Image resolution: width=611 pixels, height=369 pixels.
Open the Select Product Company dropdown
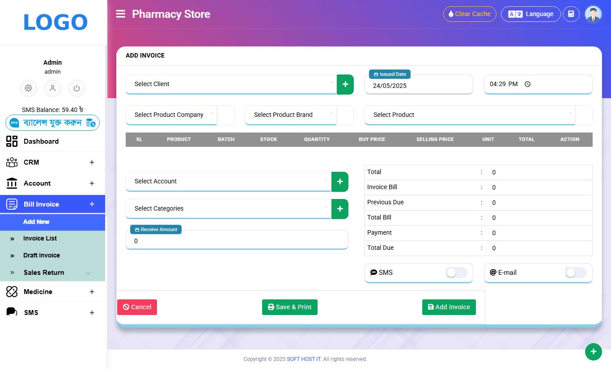(x=171, y=115)
